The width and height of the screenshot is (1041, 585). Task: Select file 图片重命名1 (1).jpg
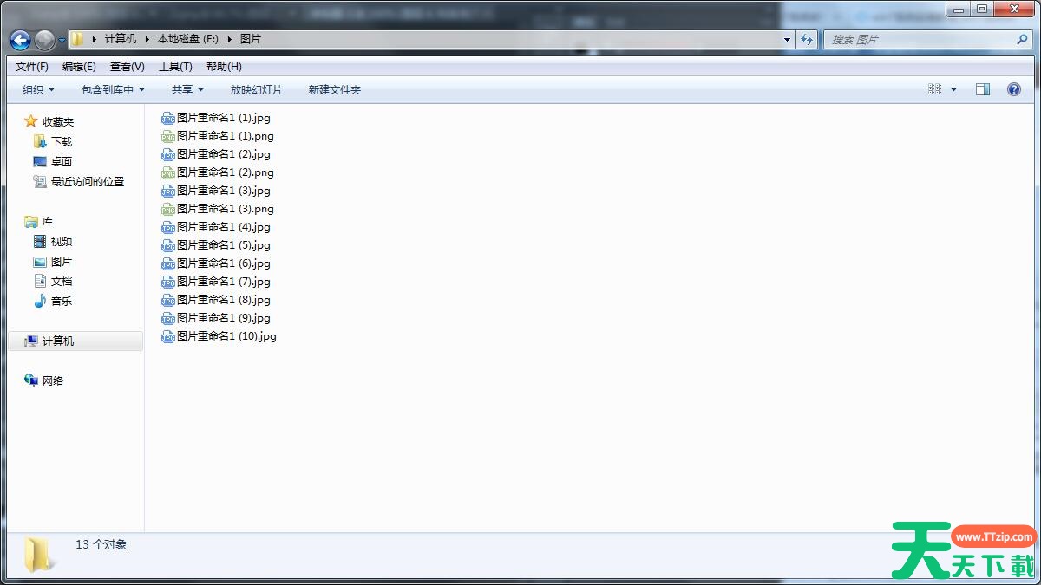click(x=216, y=118)
